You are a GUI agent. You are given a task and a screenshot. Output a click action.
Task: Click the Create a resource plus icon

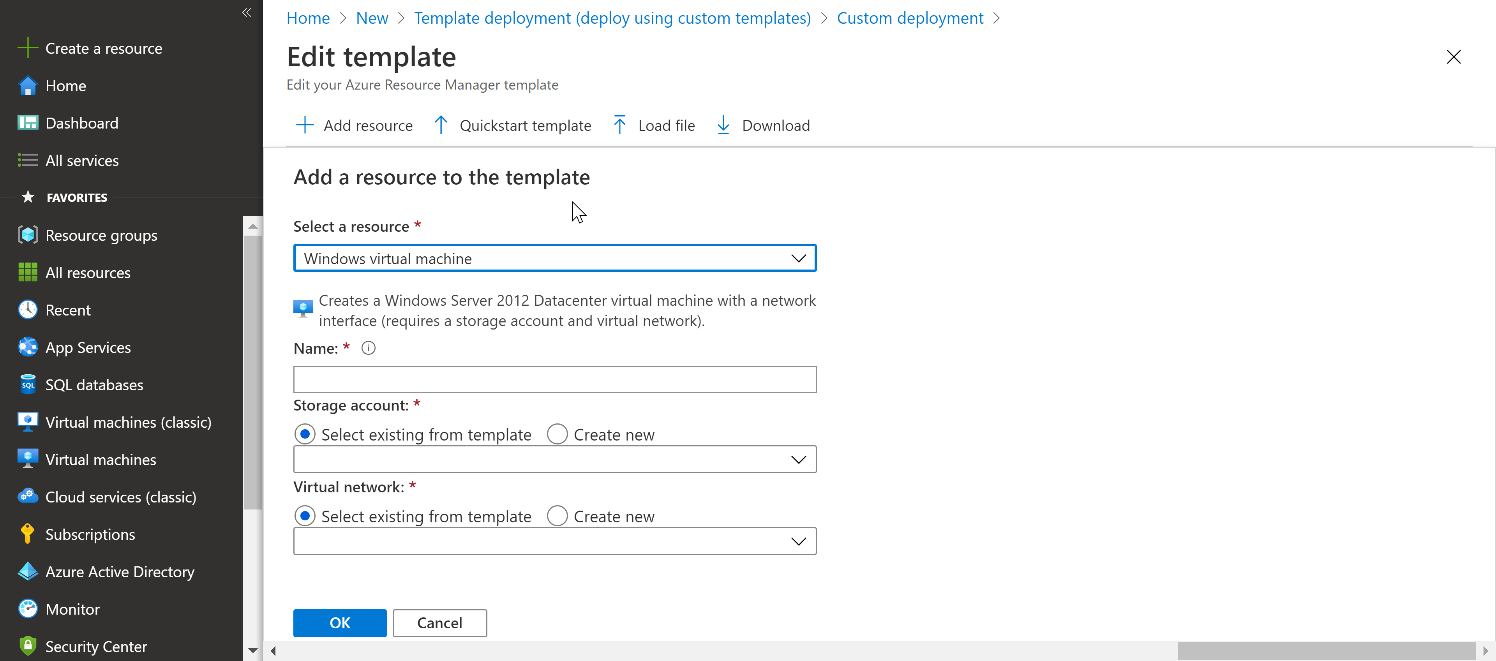[27, 48]
